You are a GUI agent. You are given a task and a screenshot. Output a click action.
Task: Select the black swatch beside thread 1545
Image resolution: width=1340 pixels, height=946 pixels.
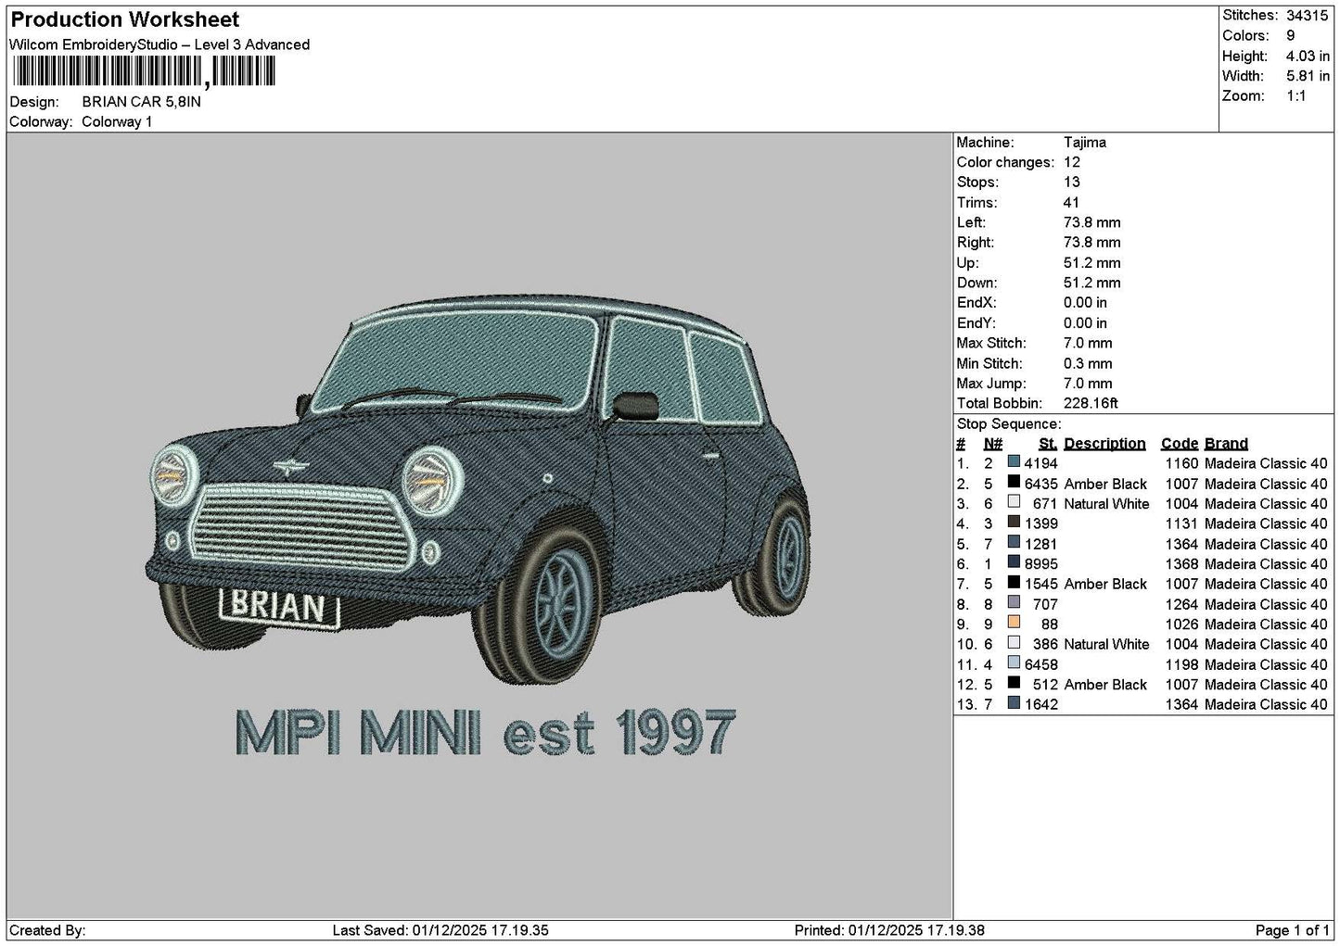[x=1014, y=583]
